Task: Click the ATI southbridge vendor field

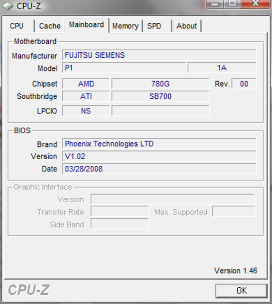Action: (x=86, y=96)
